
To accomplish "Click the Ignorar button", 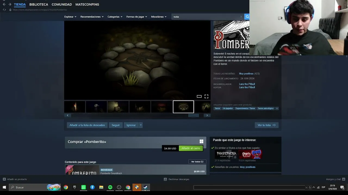I will (131, 125).
